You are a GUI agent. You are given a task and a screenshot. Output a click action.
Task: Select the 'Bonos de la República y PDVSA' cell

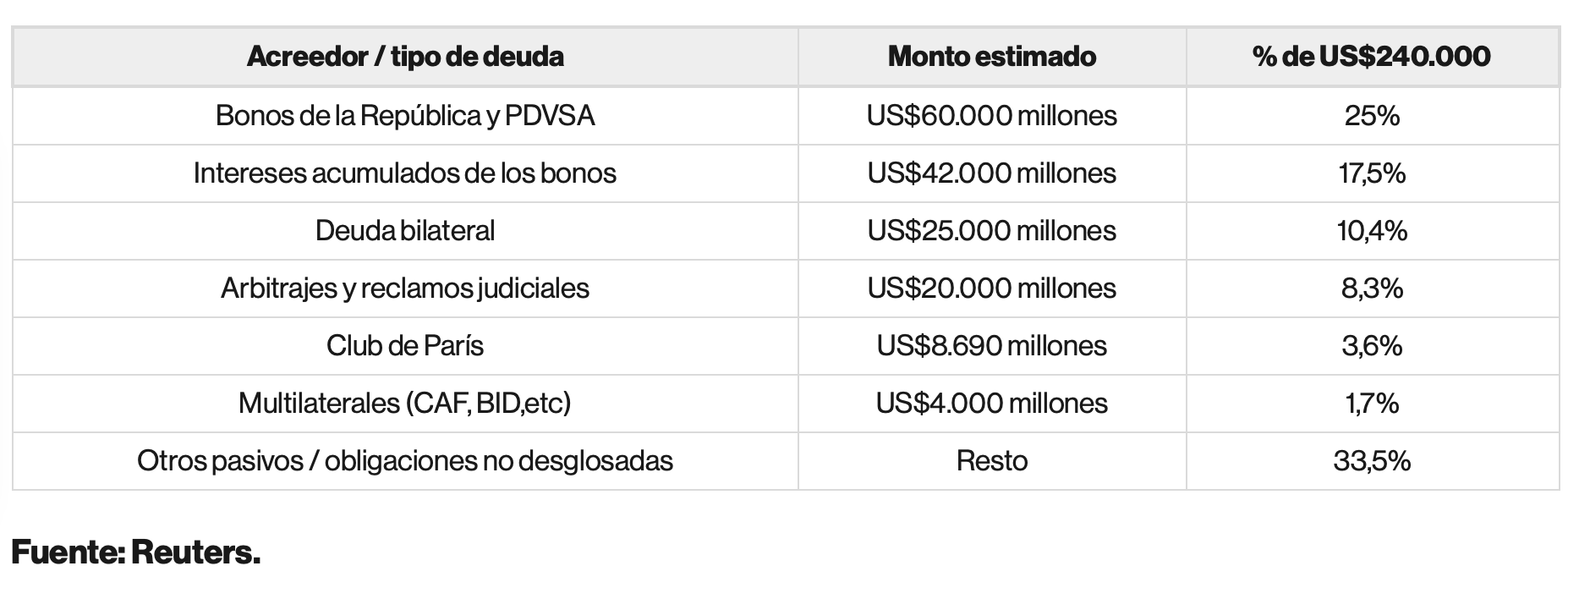405,115
